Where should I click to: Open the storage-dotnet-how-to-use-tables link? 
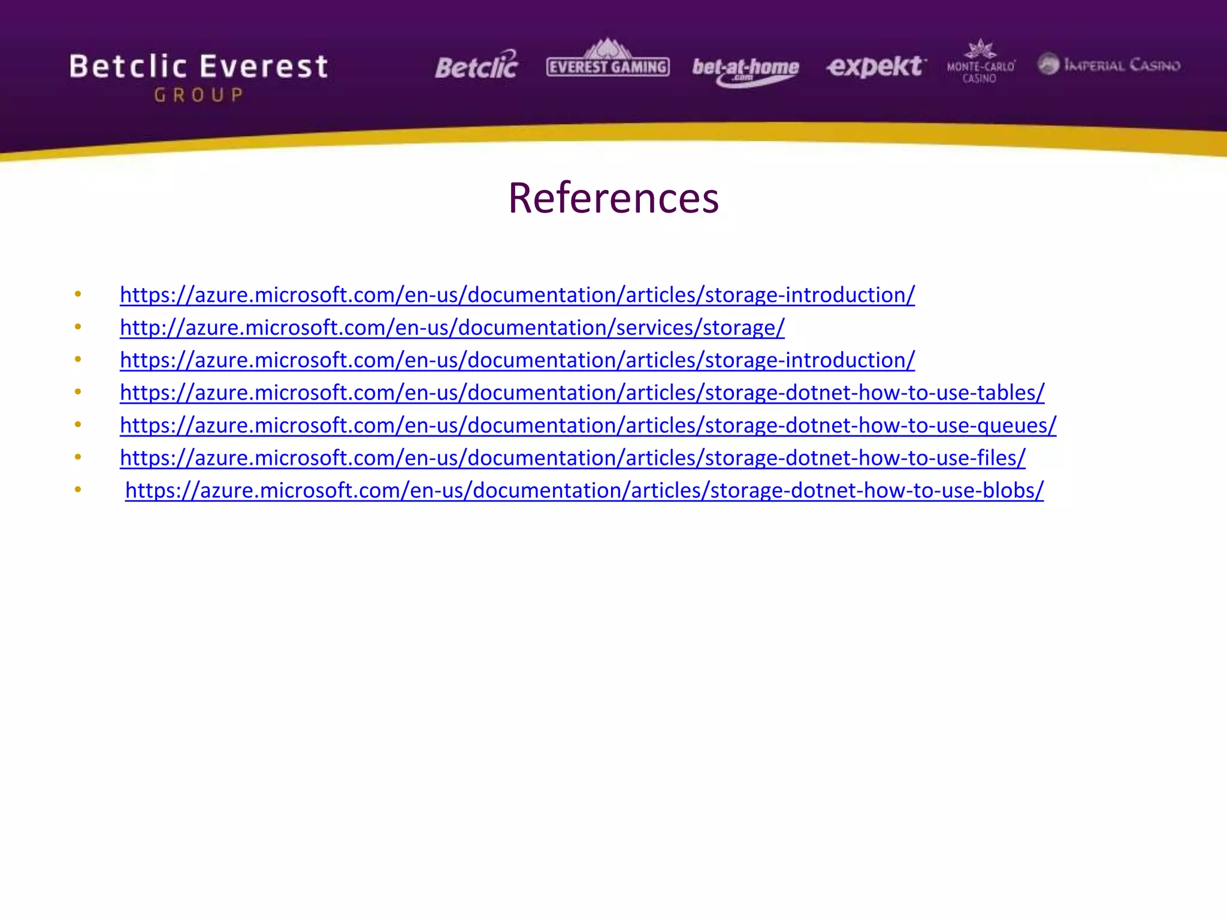582,392
